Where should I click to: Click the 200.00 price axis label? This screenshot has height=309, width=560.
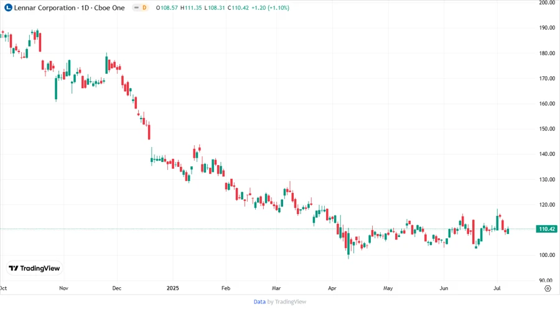point(547,2)
